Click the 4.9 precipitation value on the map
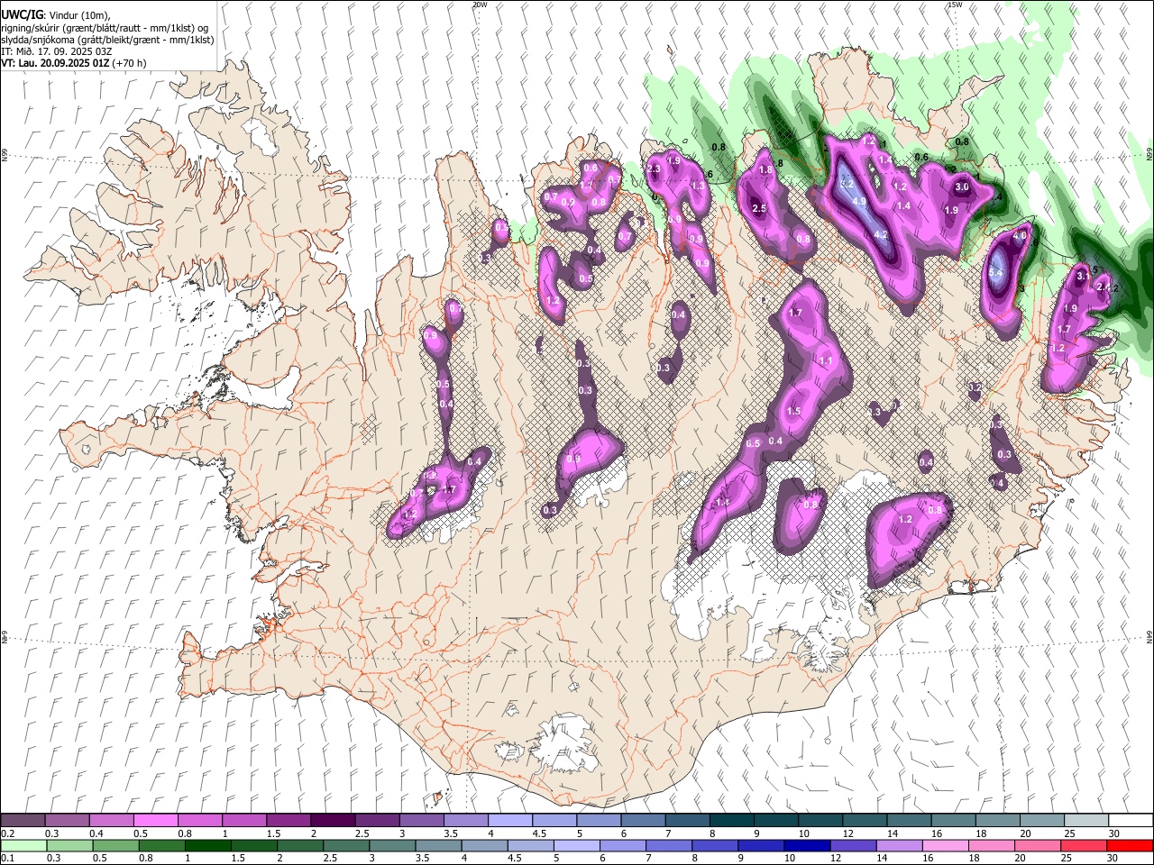The width and height of the screenshot is (1154, 865). pyautogui.click(x=859, y=201)
